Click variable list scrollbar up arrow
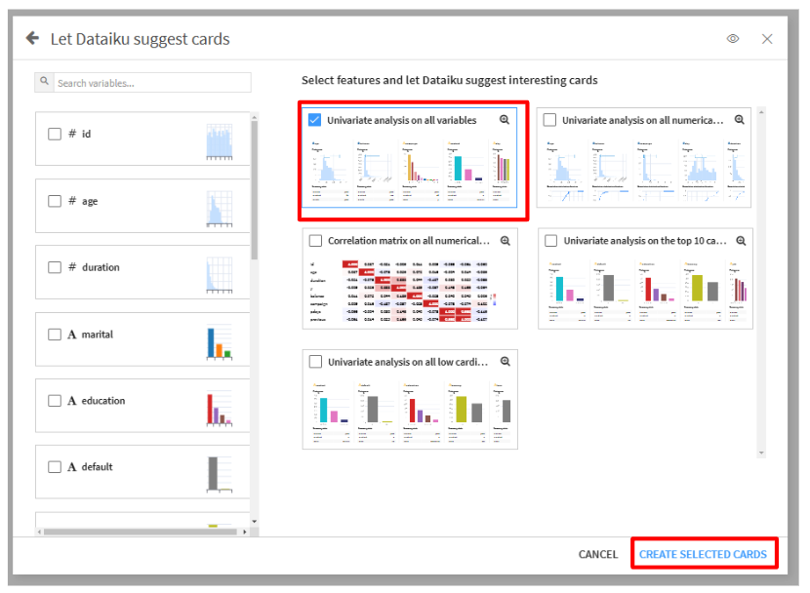The image size is (810, 593). pos(254,118)
